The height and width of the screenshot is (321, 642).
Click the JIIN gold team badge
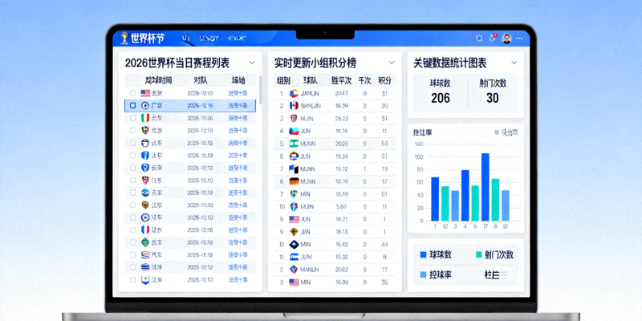point(294,232)
